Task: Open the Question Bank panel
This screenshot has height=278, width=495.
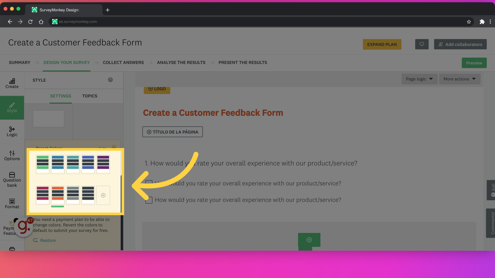Action: tap(12, 180)
